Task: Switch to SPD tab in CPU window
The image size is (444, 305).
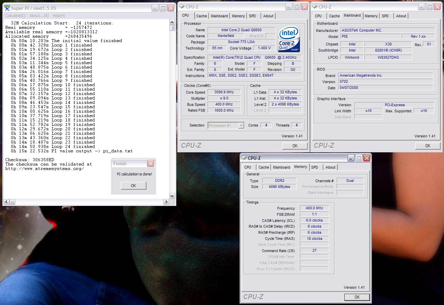Action: pyautogui.click(x=252, y=16)
